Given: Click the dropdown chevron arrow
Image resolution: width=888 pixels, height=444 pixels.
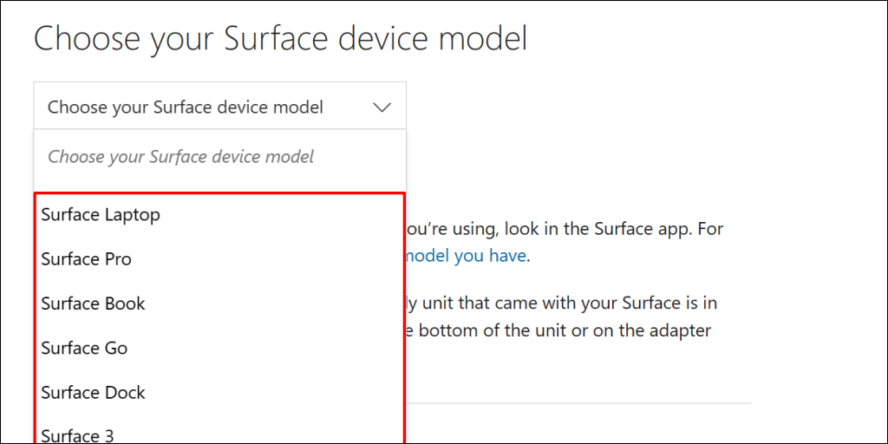Looking at the screenshot, I should (x=382, y=108).
